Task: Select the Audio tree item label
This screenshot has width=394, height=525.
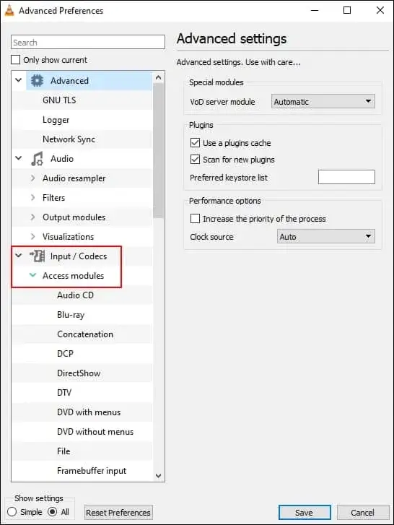Action: 62,158
